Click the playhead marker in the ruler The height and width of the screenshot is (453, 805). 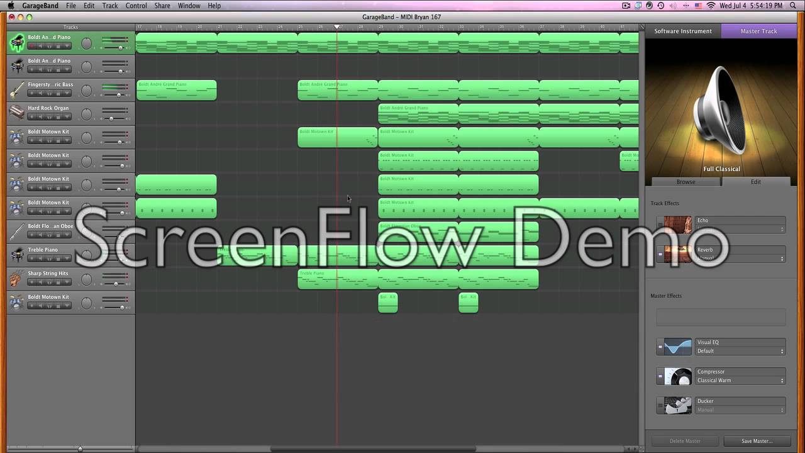(x=337, y=27)
